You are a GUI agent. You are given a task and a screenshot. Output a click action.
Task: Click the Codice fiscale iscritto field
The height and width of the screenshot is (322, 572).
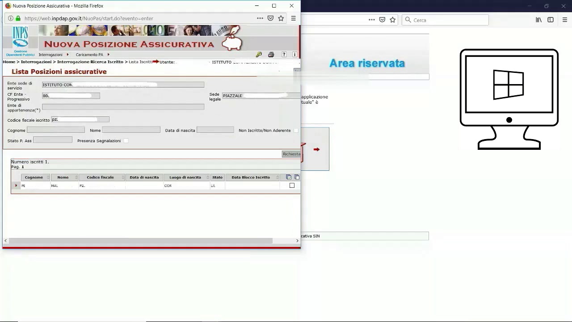pyautogui.click(x=80, y=119)
